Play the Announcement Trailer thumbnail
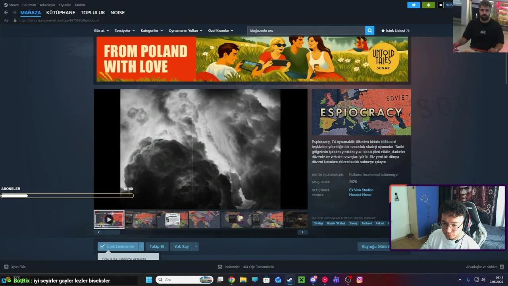Screen dimensions: 508x286 [109, 220]
